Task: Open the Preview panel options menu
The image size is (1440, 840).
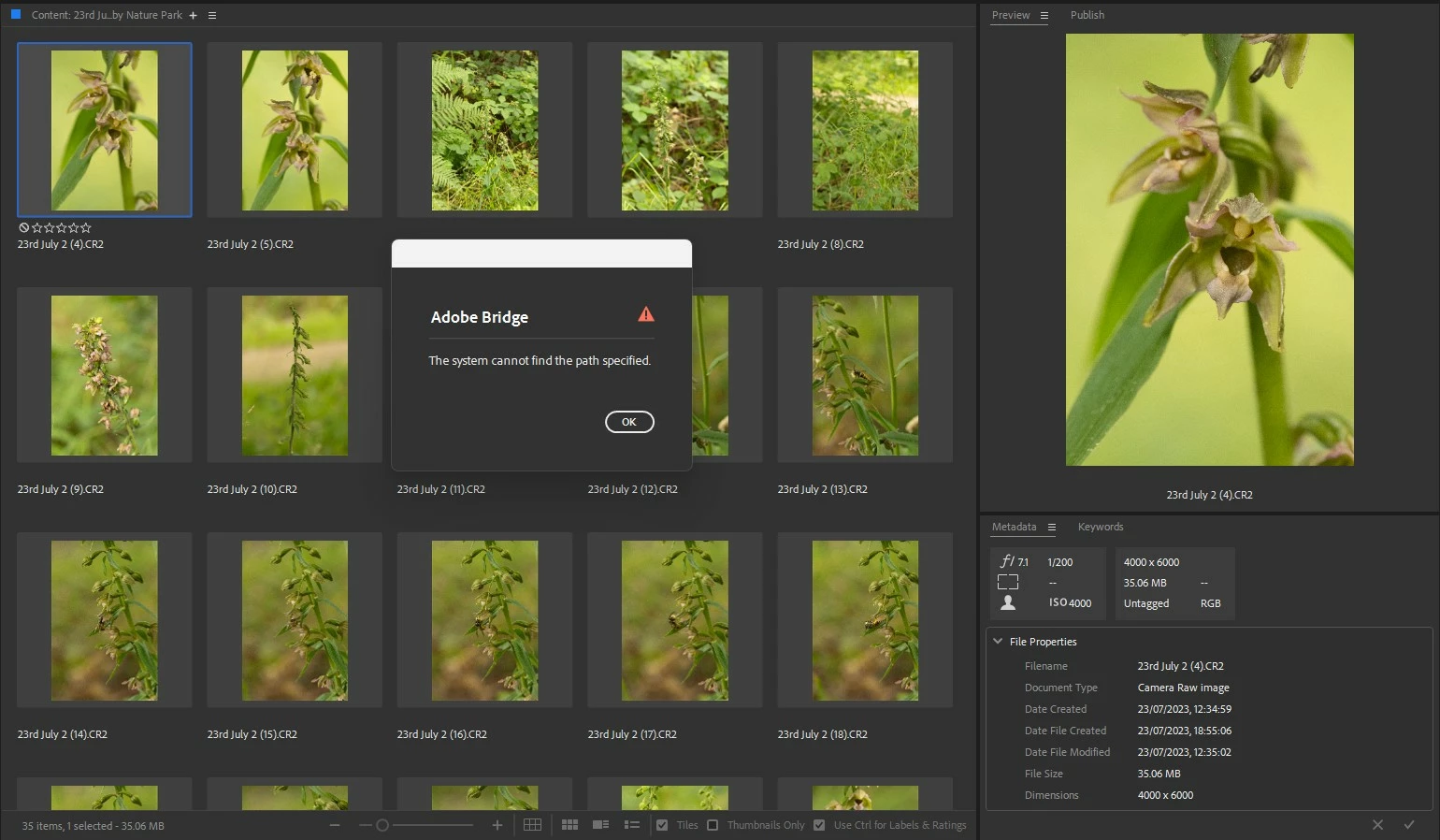Action: [1044, 15]
